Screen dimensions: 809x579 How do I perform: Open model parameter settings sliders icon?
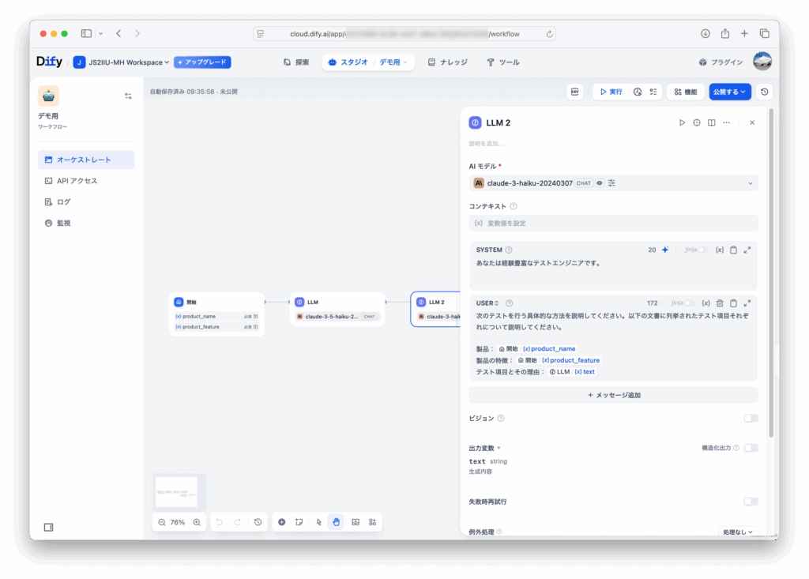(611, 183)
